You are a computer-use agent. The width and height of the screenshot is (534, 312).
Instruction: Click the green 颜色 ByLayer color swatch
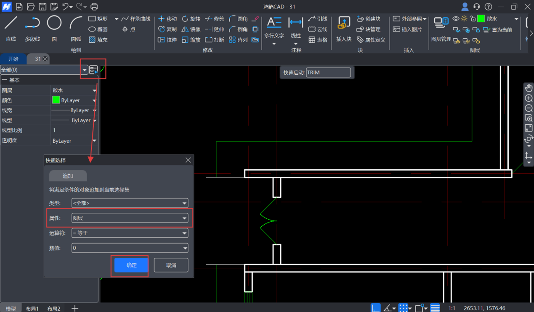(56, 100)
